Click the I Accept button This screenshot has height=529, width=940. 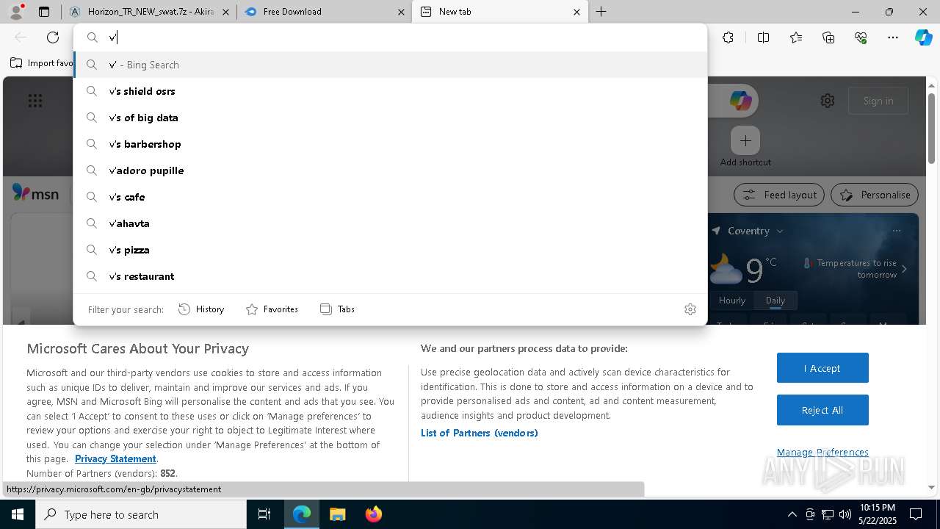(822, 368)
